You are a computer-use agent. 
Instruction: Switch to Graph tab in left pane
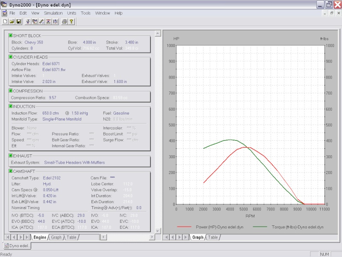click(x=56, y=237)
